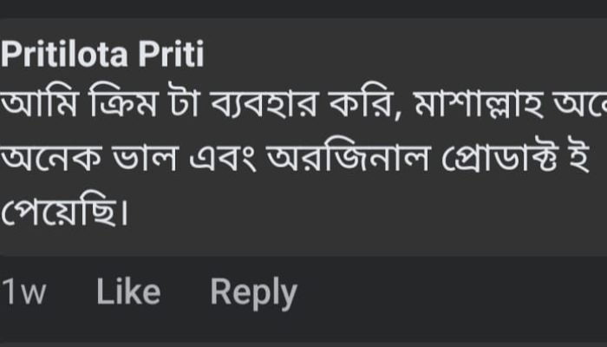The height and width of the screenshot is (347, 607).
Task: Click the 1w comment timestamp
Action: tap(23, 293)
